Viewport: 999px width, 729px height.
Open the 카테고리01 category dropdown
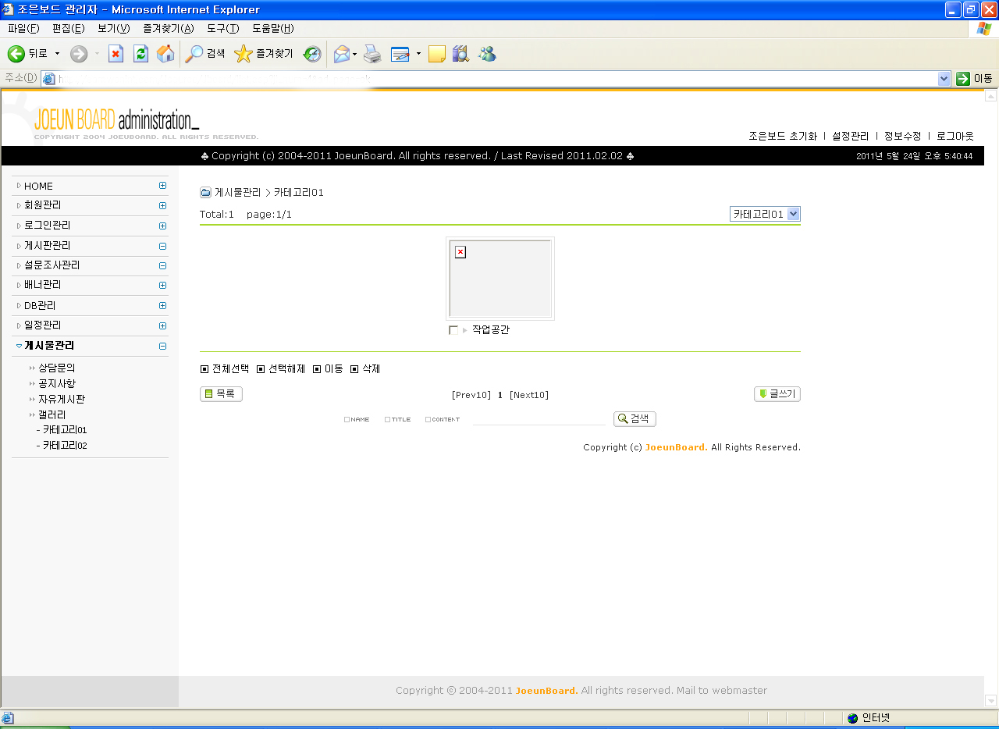(765, 214)
